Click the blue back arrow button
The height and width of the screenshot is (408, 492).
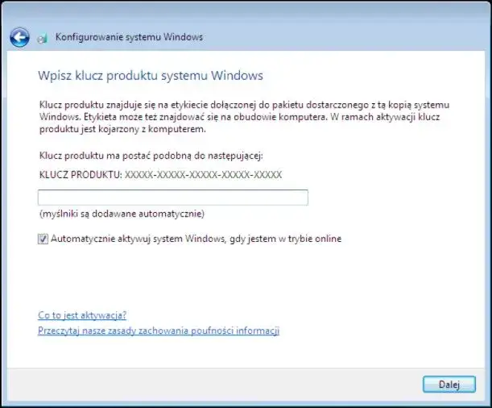pyautogui.click(x=19, y=37)
